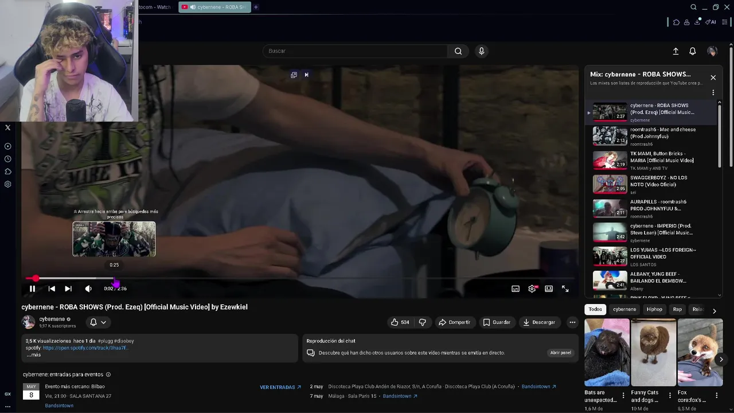Open the X (Twitter) sidebar icon
The image size is (734, 413).
click(x=8, y=128)
